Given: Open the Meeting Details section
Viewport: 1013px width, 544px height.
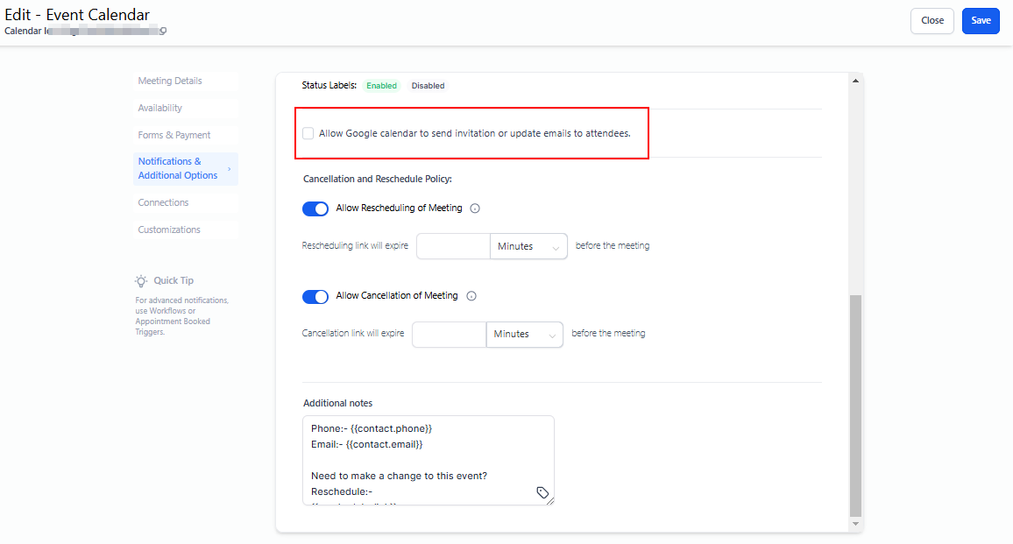Looking at the screenshot, I should 170,81.
